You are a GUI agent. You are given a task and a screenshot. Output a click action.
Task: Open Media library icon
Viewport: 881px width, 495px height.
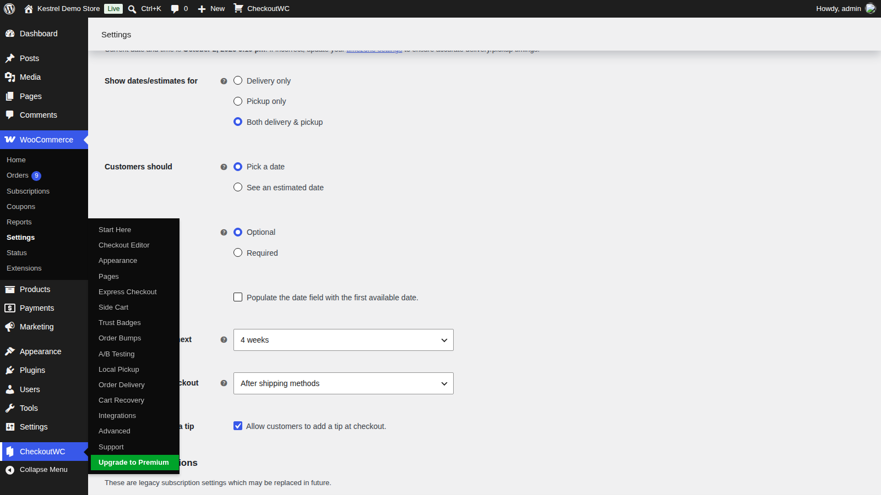tap(10, 77)
